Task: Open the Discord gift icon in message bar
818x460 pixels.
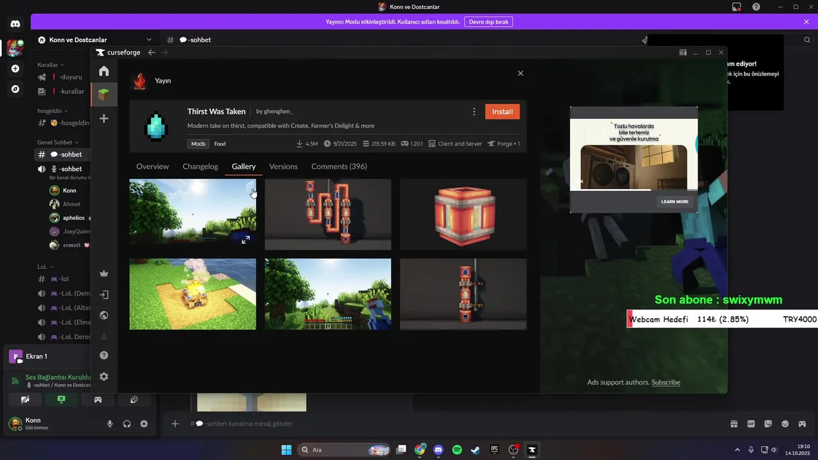Action: (x=734, y=424)
